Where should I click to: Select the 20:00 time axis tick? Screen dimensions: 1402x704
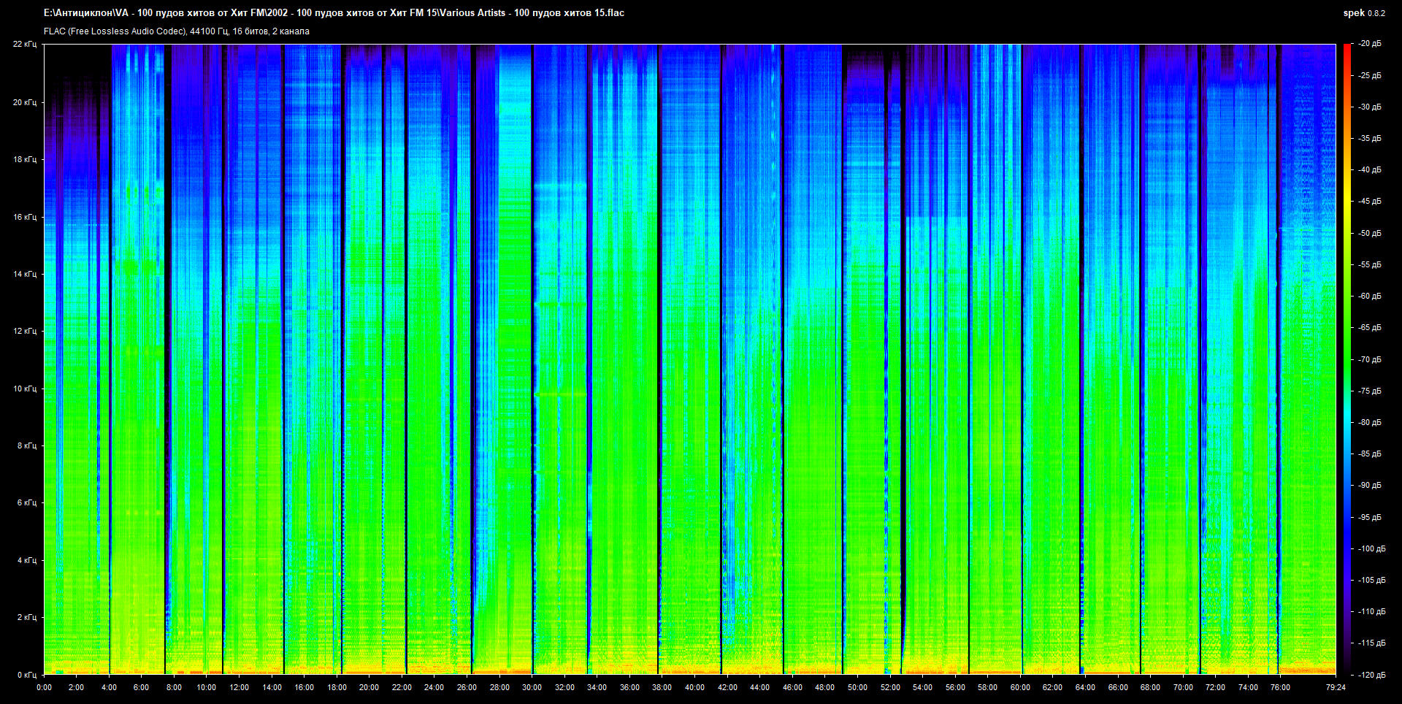click(x=369, y=687)
